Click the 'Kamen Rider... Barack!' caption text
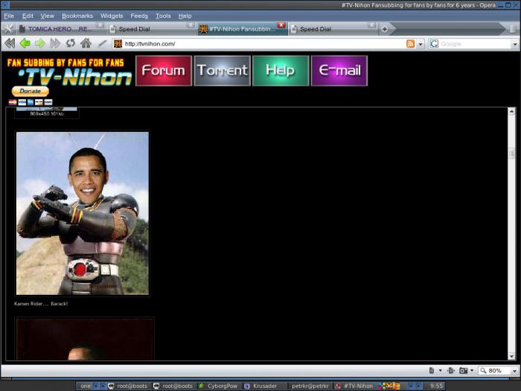Image resolution: width=521 pixels, height=391 pixels. coord(41,304)
